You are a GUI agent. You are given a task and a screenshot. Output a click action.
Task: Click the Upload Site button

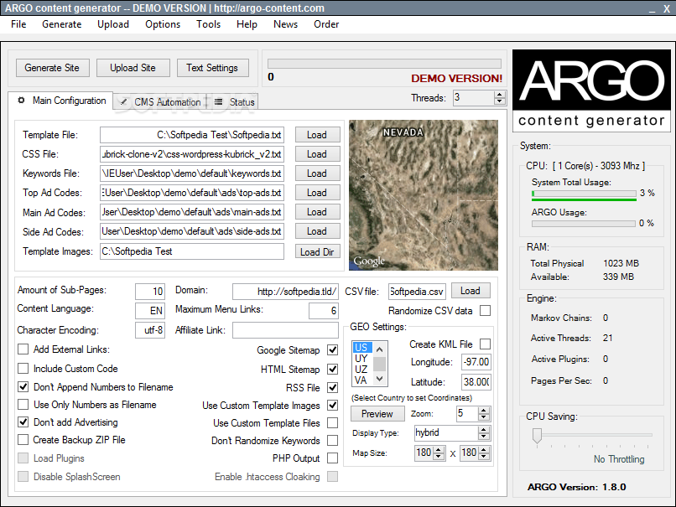pos(133,68)
